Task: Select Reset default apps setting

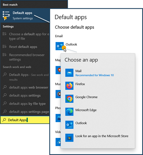Action: (25, 47)
